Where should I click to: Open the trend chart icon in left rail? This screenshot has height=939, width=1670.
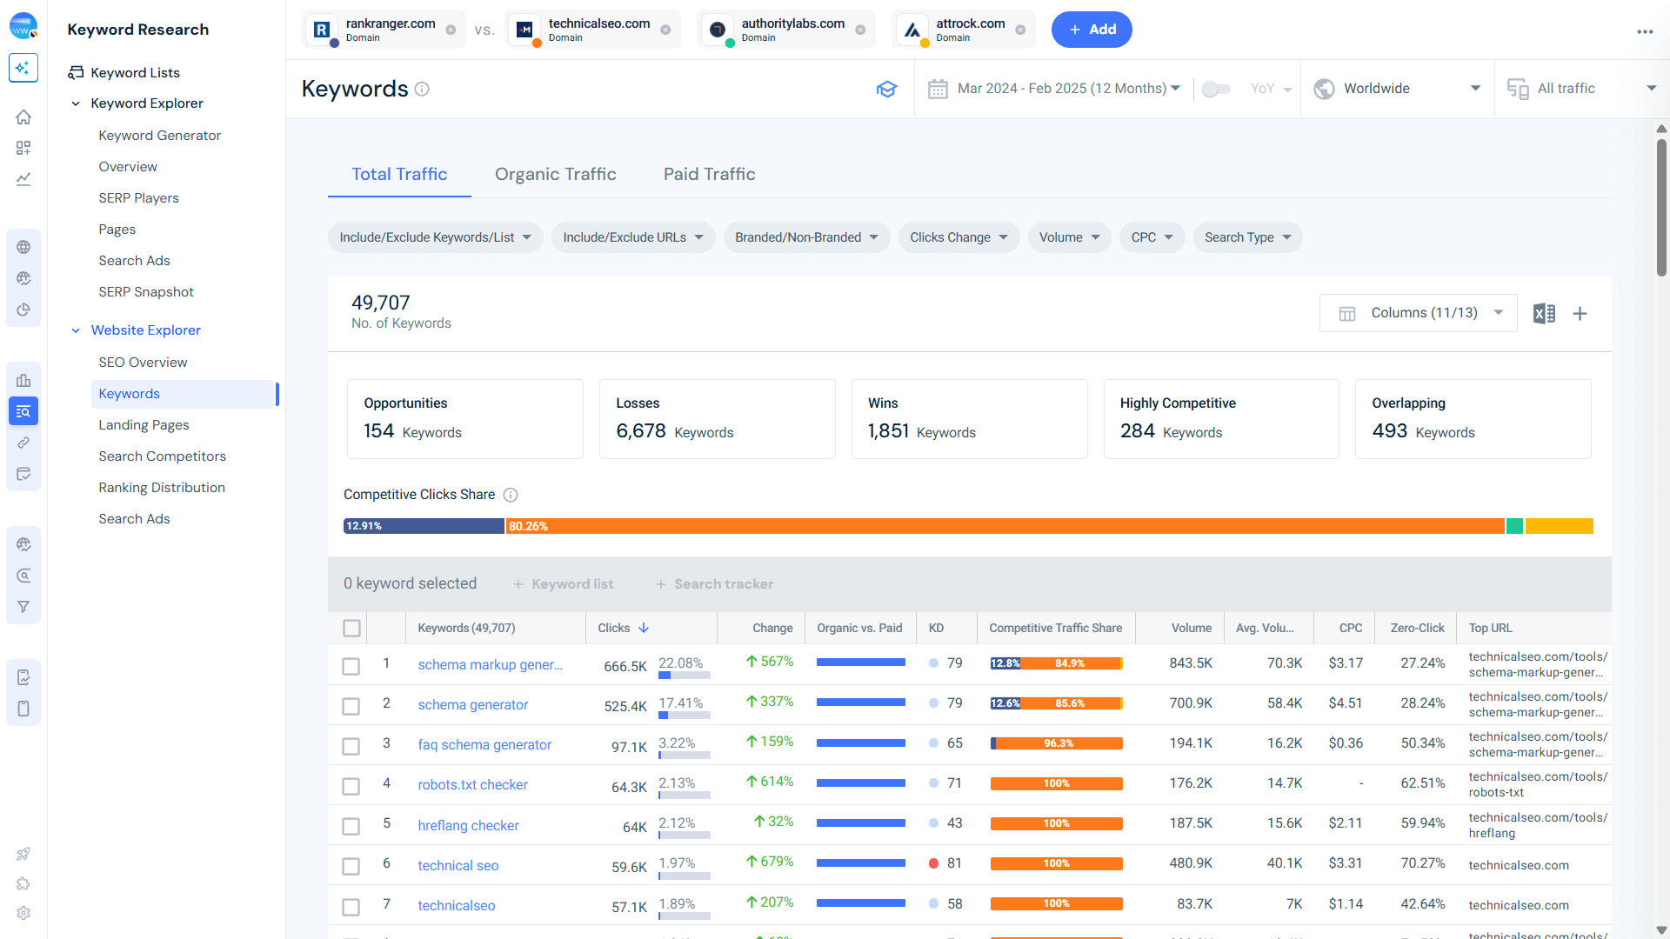23,179
